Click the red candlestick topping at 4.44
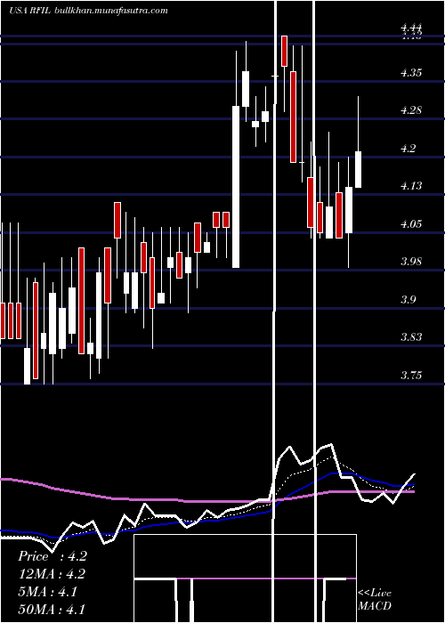445x623 pixels. coord(284,51)
